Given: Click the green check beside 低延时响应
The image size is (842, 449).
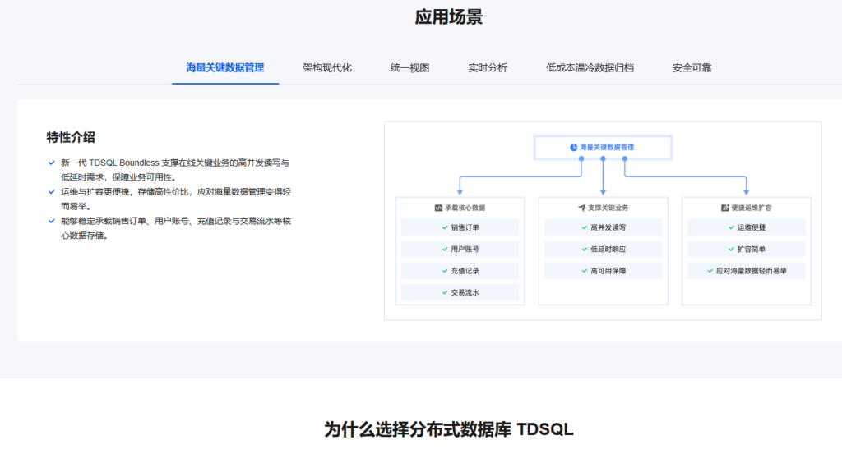Looking at the screenshot, I should (x=585, y=250).
